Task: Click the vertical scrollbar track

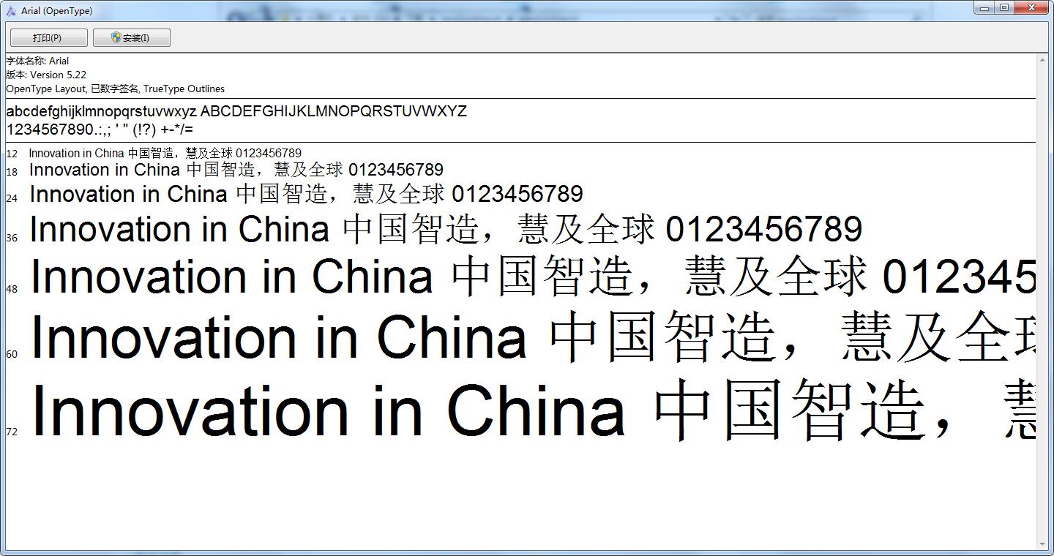Action: coord(1042,293)
